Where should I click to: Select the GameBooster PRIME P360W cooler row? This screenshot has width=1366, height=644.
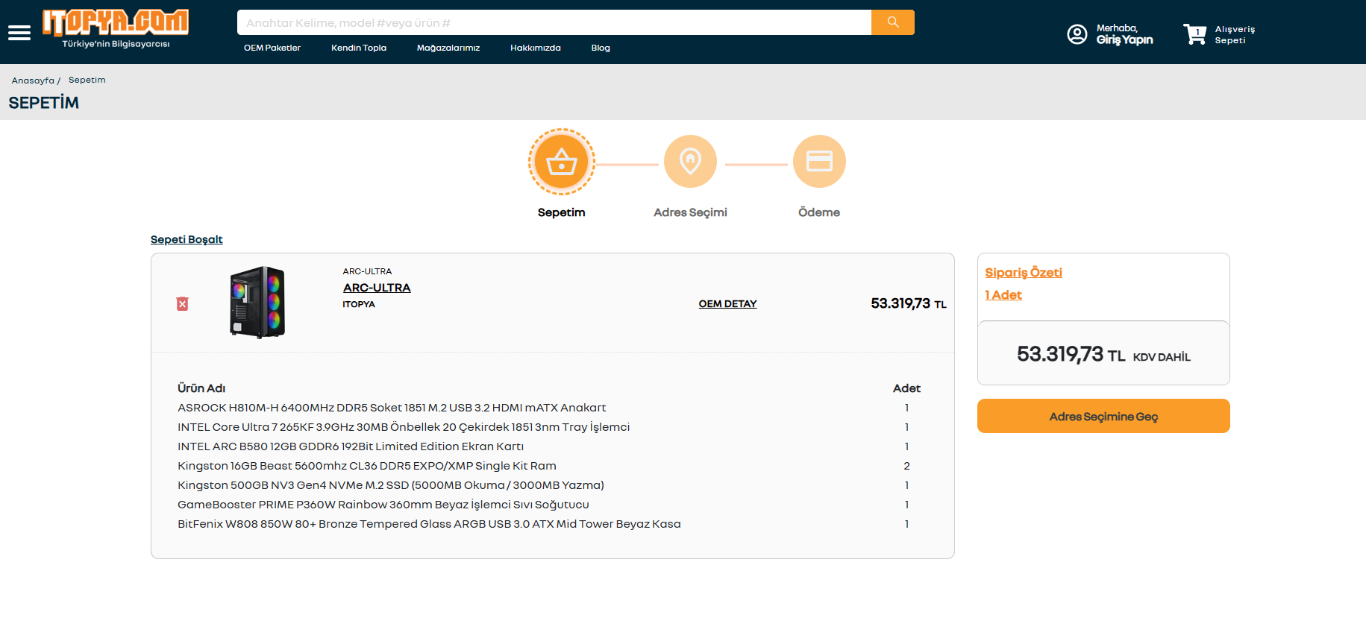[383, 505]
